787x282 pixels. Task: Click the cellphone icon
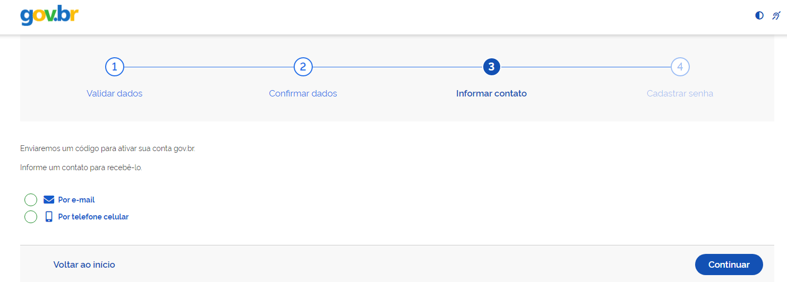(49, 216)
